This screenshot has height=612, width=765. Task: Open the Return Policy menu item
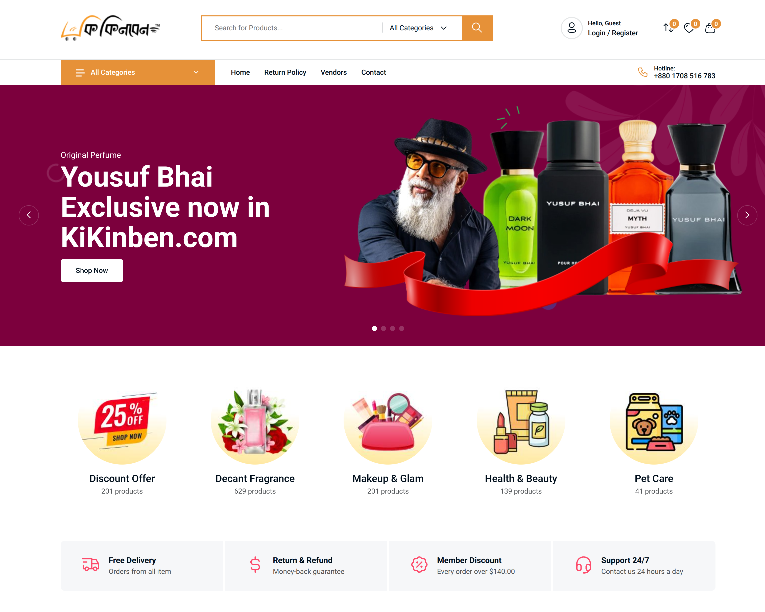click(x=285, y=72)
